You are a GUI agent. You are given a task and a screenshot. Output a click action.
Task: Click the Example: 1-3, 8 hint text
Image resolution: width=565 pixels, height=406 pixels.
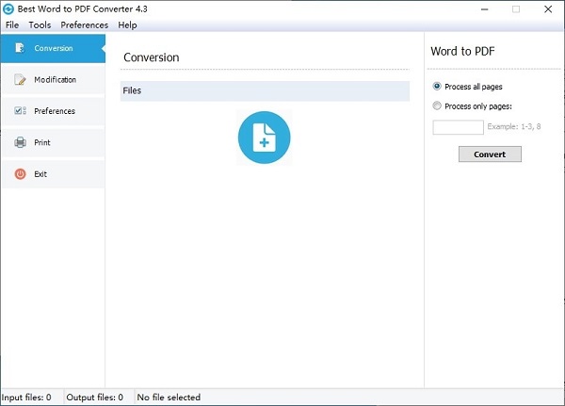[x=514, y=126]
